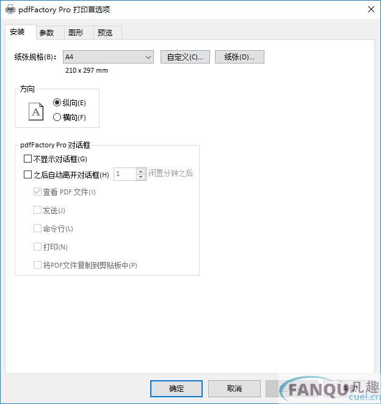Select the 横向 landscape radio button
The height and width of the screenshot is (404, 381).
coord(57,117)
